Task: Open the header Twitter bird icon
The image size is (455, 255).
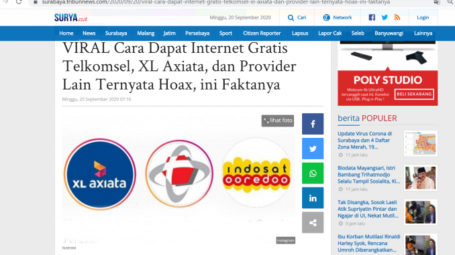Action: pos(385,17)
